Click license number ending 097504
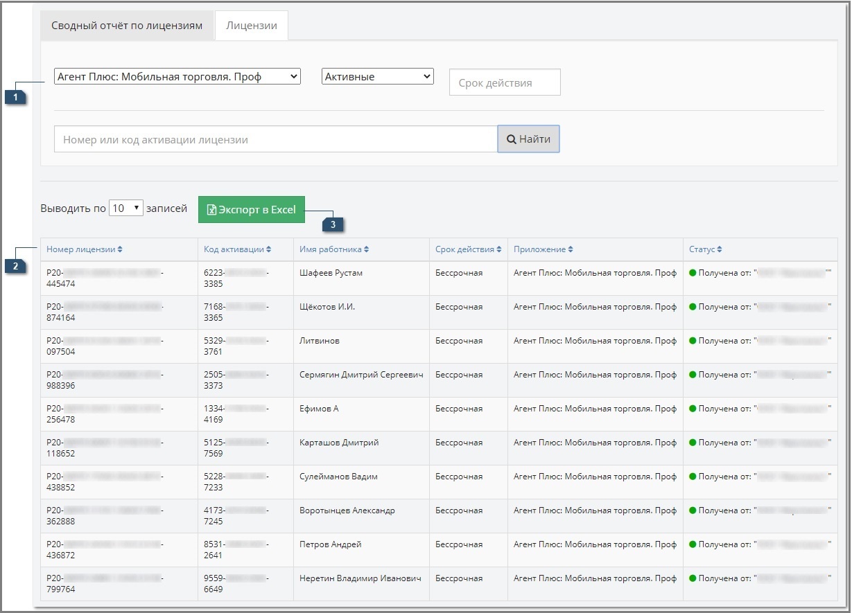Image resolution: width=852 pixels, height=613 pixels. pyautogui.click(x=105, y=346)
